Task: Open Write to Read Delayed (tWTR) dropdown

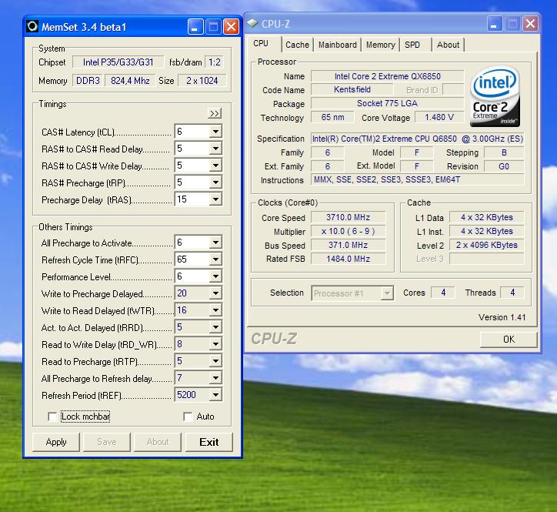Action: (215, 310)
